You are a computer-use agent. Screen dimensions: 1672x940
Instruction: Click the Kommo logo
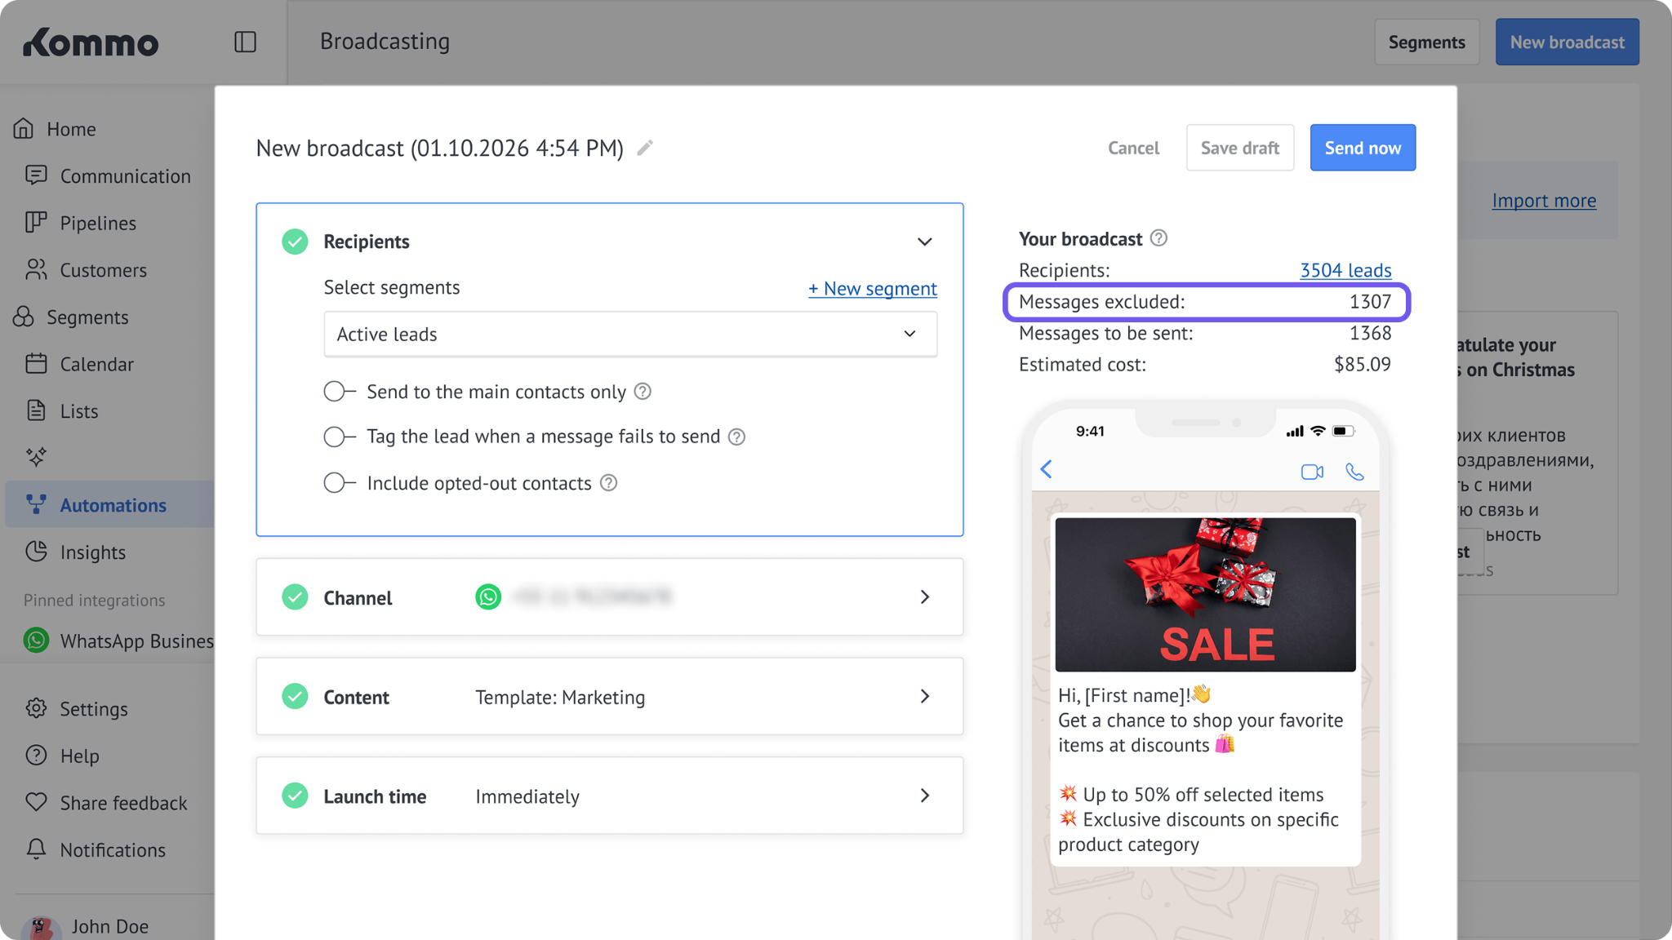pyautogui.click(x=91, y=42)
